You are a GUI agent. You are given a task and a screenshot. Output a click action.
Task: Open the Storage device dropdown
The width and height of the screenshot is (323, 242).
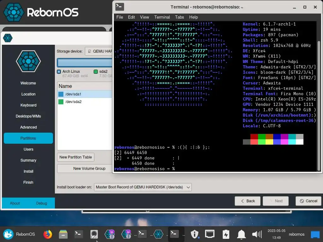pos(99,51)
